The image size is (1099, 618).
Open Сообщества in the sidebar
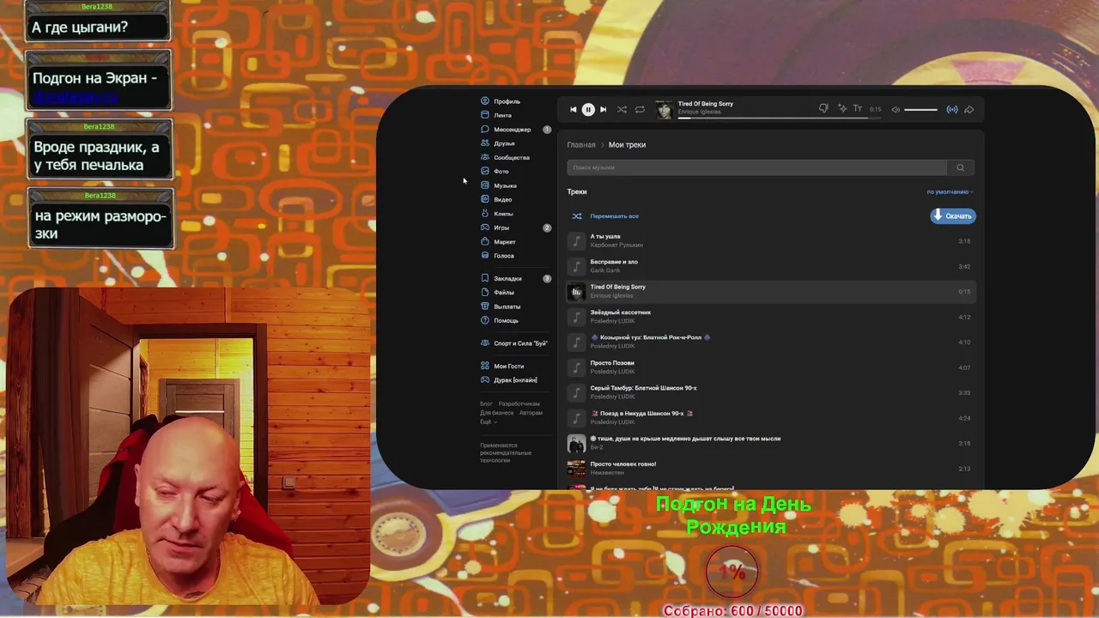[x=506, y=158]
